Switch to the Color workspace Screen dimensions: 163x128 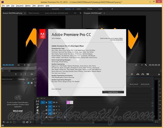(79, 9)
